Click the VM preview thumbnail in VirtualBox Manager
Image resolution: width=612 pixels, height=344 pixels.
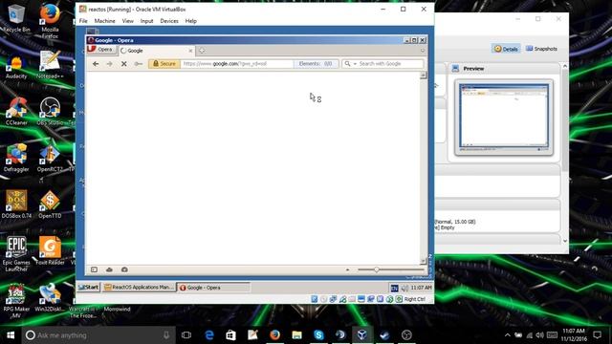(504, 117)
